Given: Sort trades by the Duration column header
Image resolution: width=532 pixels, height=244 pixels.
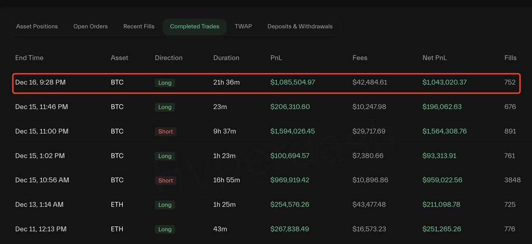Looking at the screenshot, I should click(x=226, y=58).
